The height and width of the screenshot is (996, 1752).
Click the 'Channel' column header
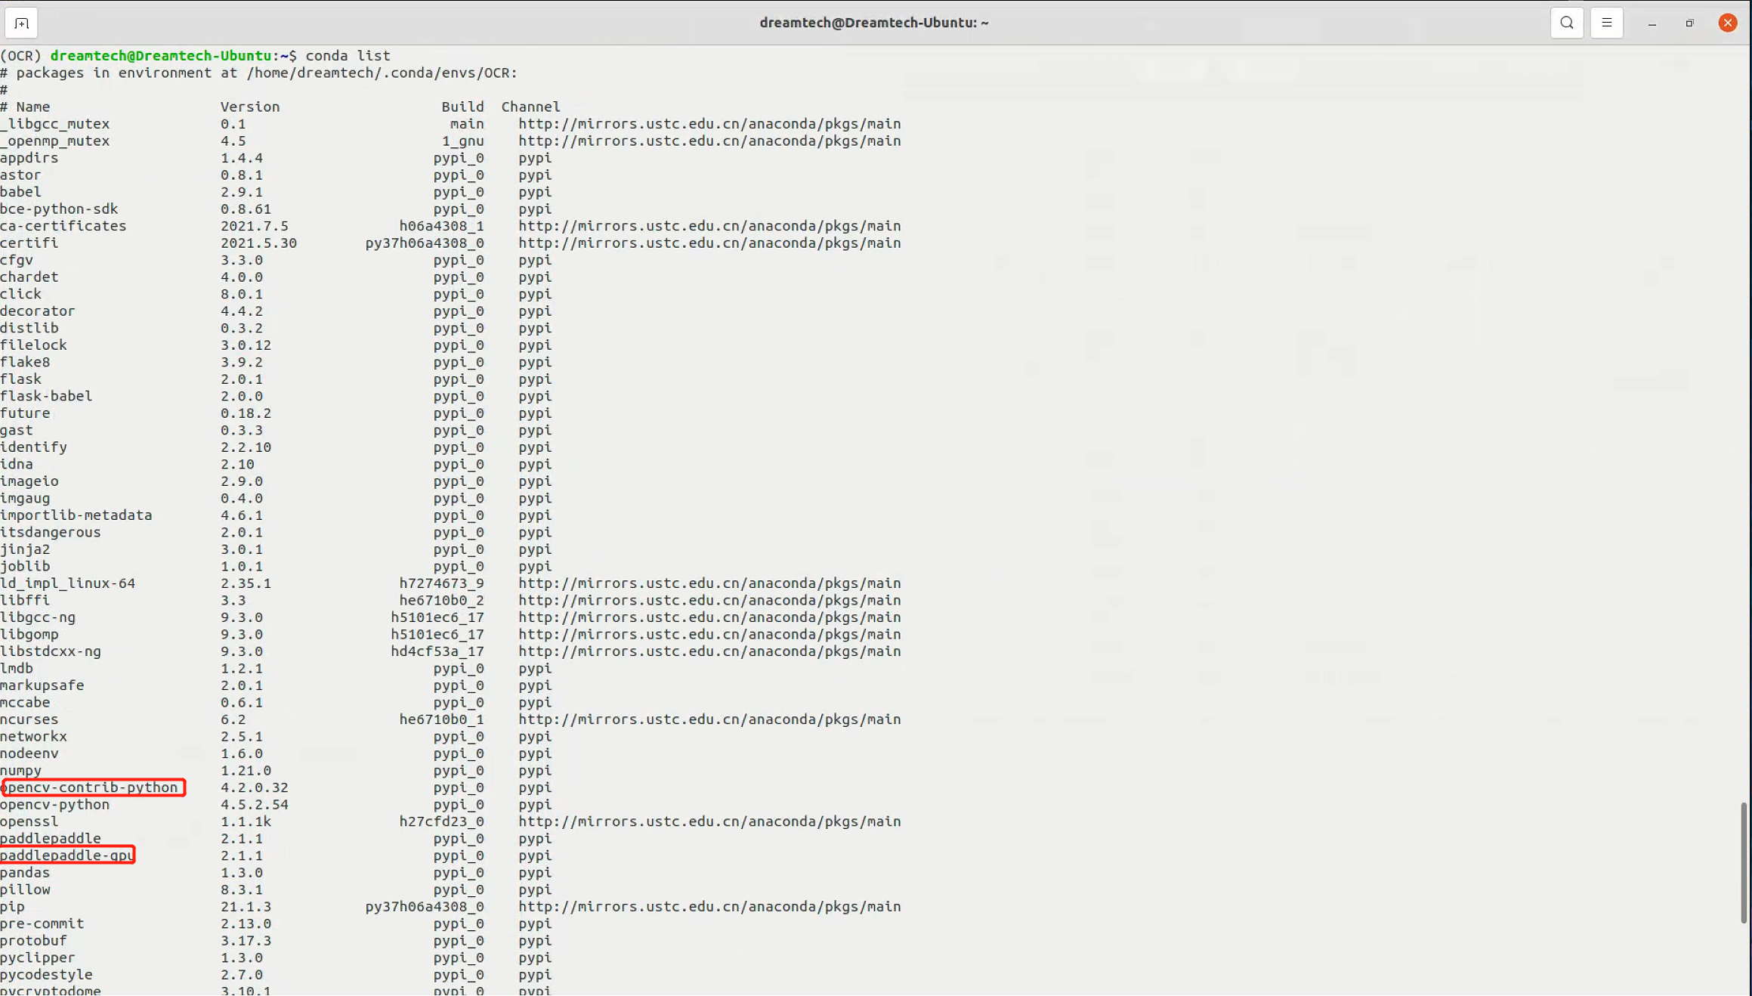click(x=530, y=107)
